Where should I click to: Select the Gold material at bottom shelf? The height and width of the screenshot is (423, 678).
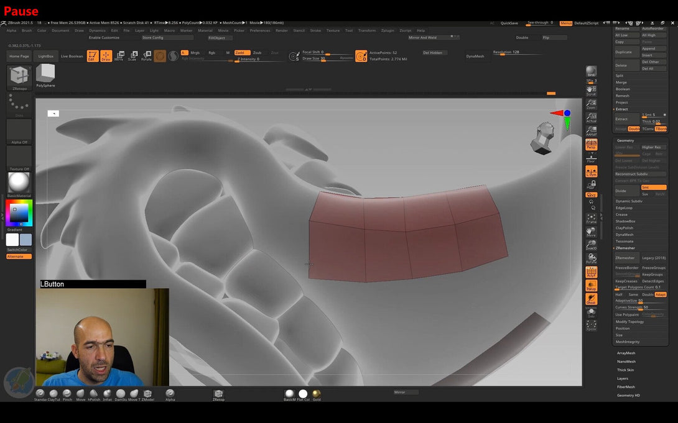[x=317, y=394]
